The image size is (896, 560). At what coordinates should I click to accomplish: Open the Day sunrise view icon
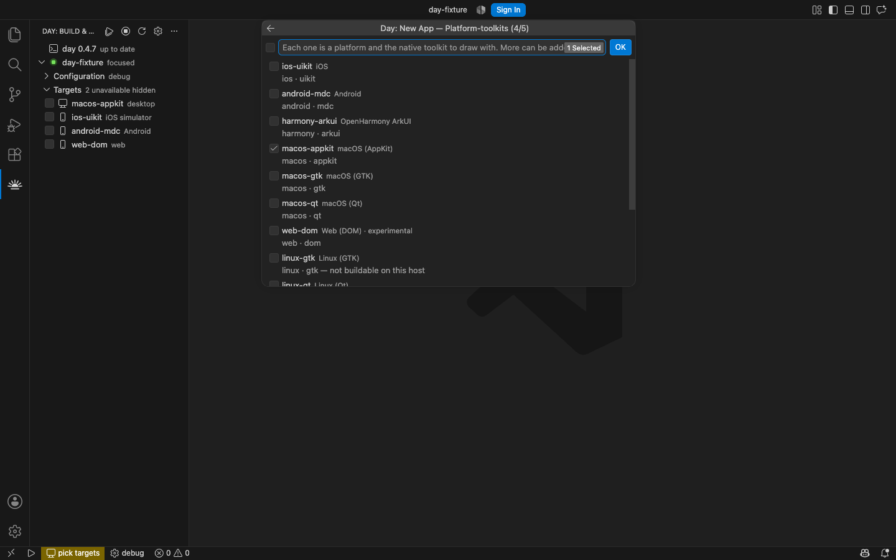(x=14, y=184)
